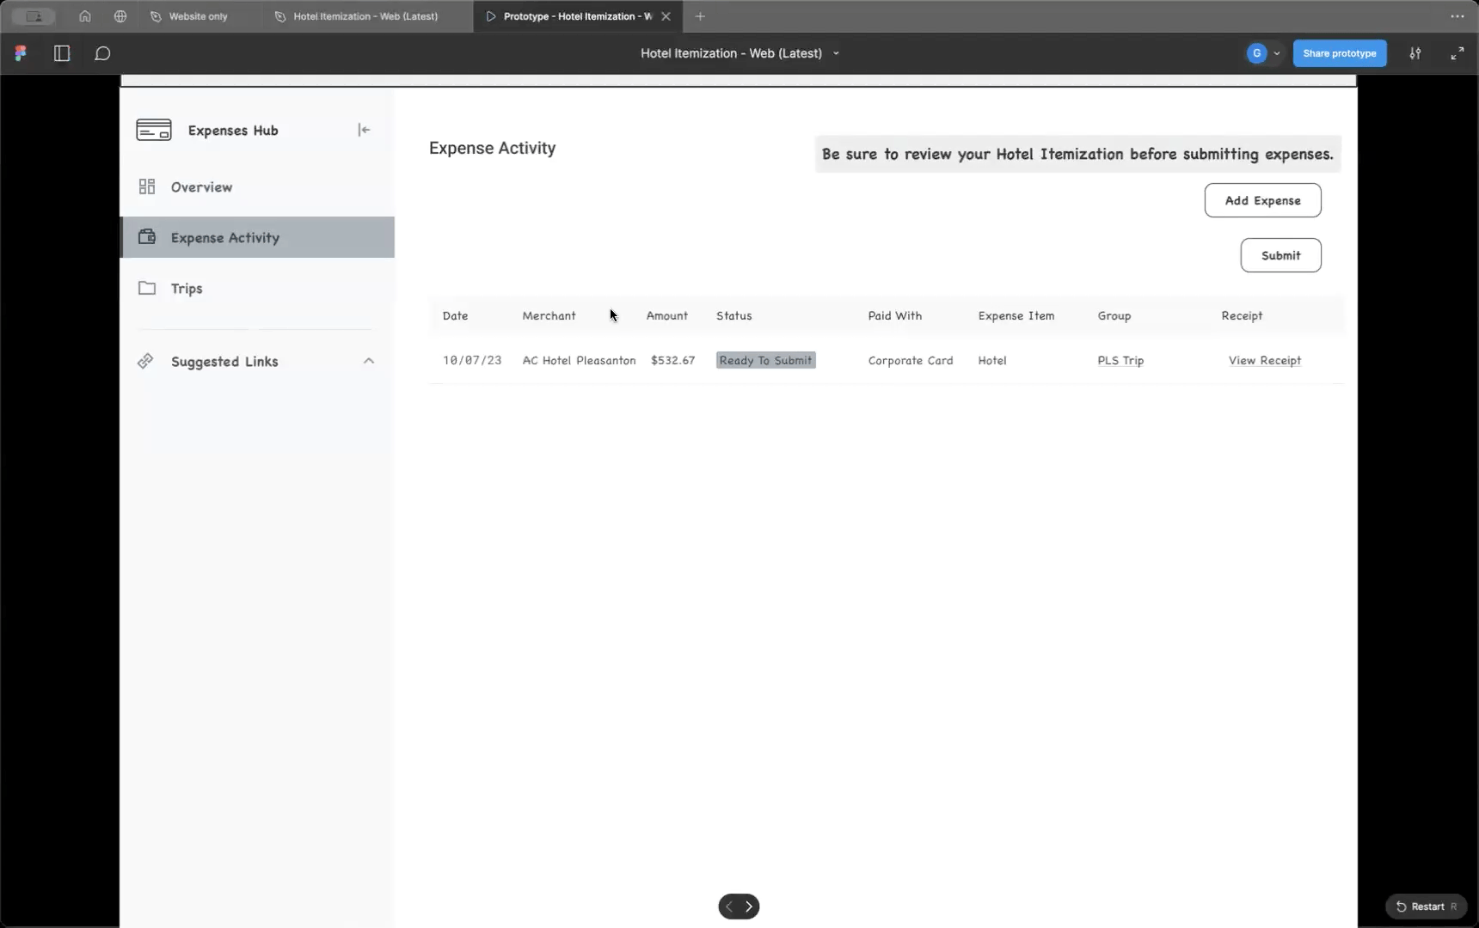Collapse the Expenses Hub sidebar arrow

364,130
